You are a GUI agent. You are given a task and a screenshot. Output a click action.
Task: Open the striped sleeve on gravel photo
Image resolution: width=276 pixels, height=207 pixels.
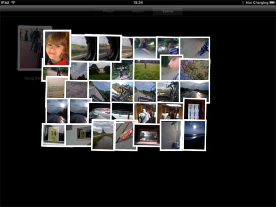[195, 48]
